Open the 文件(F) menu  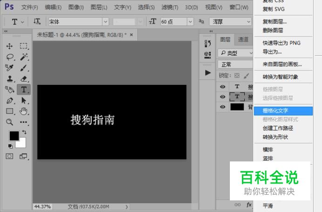pos(30,7)
